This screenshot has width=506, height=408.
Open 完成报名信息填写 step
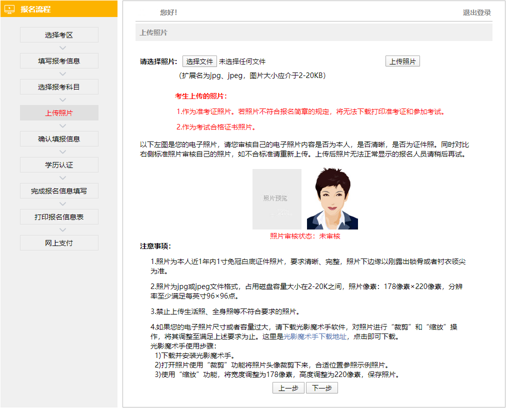tap(59, 191)
